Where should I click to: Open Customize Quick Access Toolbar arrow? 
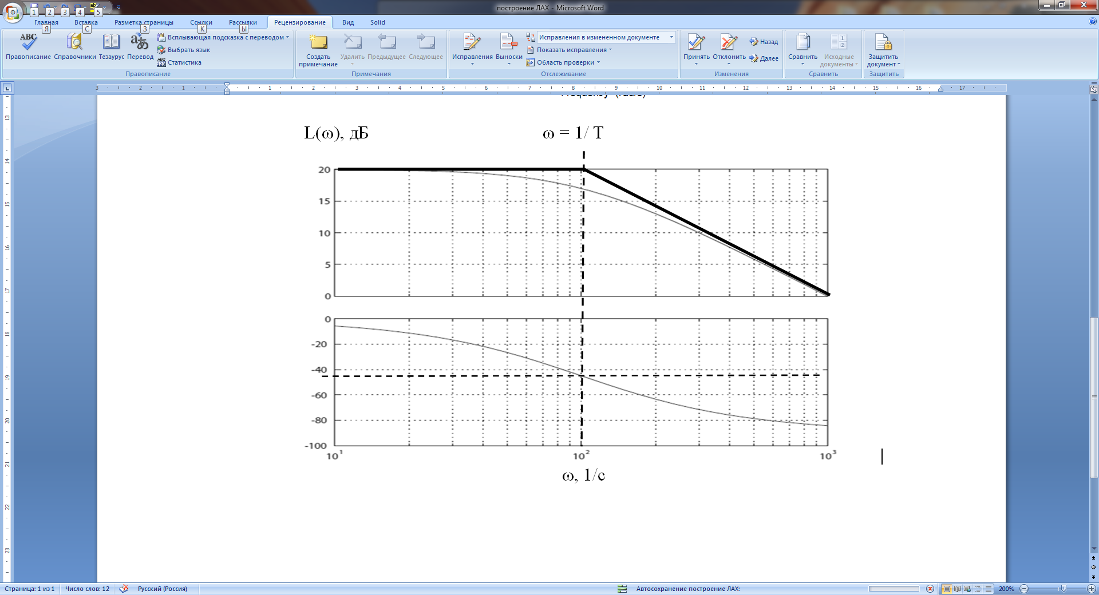pyautogui.click(x=118, y=8)
